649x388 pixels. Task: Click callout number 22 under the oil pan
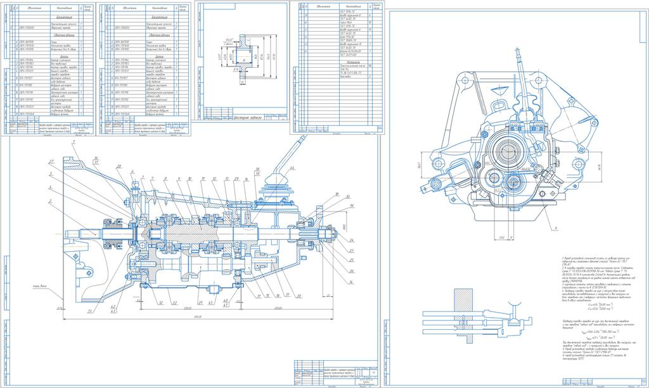[175, 303]
